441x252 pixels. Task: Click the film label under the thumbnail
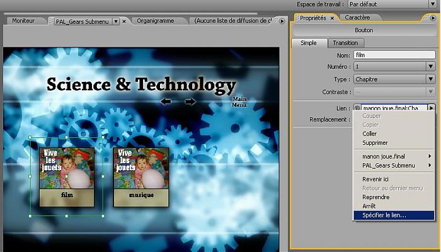click(x=67, y=195)
